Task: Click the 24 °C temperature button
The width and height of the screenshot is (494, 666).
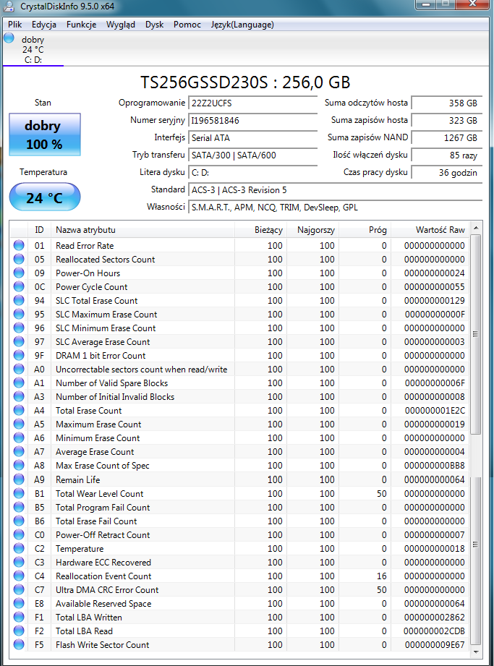Action: pos(45,197)
